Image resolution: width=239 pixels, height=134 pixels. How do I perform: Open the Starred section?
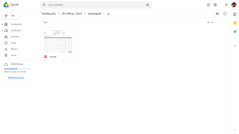14,49
